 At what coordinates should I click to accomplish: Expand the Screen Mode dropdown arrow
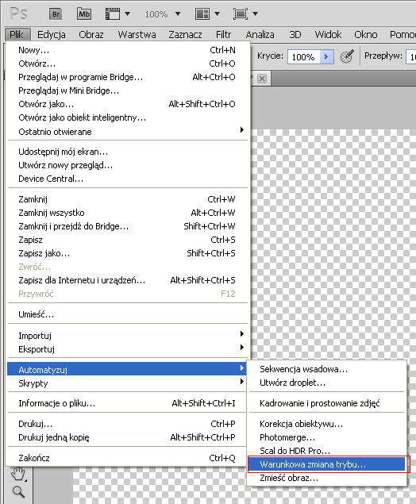point(256,13)
